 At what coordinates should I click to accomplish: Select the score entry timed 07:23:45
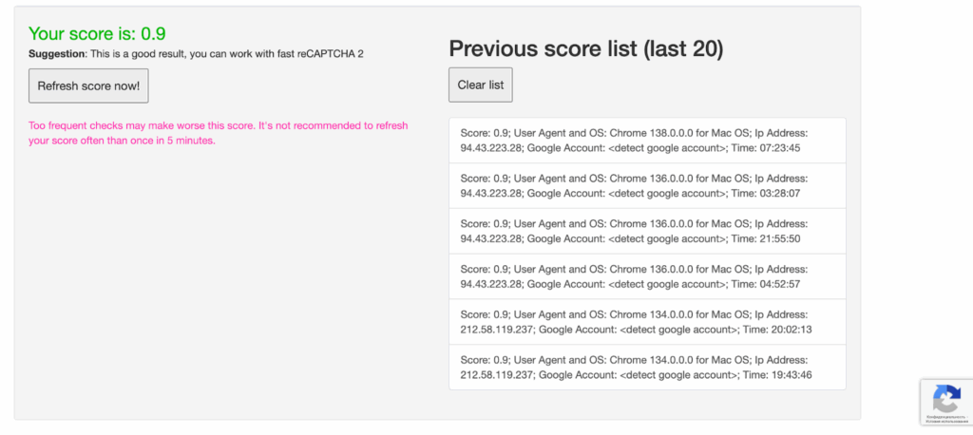[646, 141]
